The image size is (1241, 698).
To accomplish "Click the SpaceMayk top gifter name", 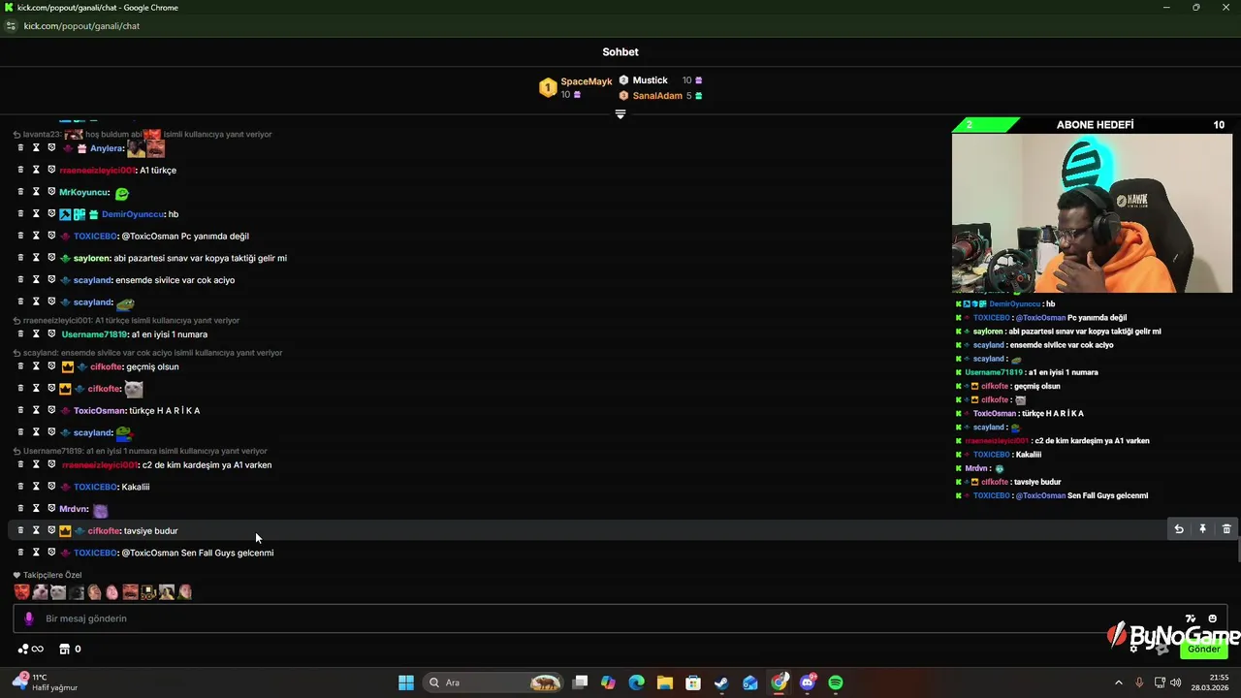I will [587, 81].
